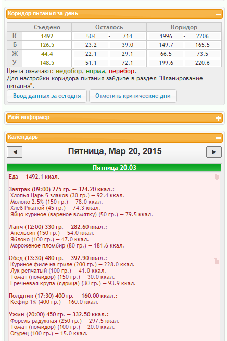Click the Яблоко (100 гр.) entry

tap(49, 240)
